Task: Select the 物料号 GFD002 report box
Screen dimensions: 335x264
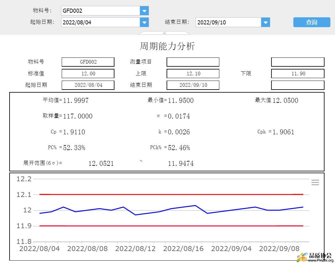Action: [x=88, y=62]
